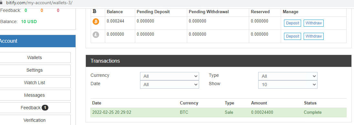This screenshot has width=354, height=125.
Task: Click the orange Bitcoin coin icon
Action: pos(96,22)
